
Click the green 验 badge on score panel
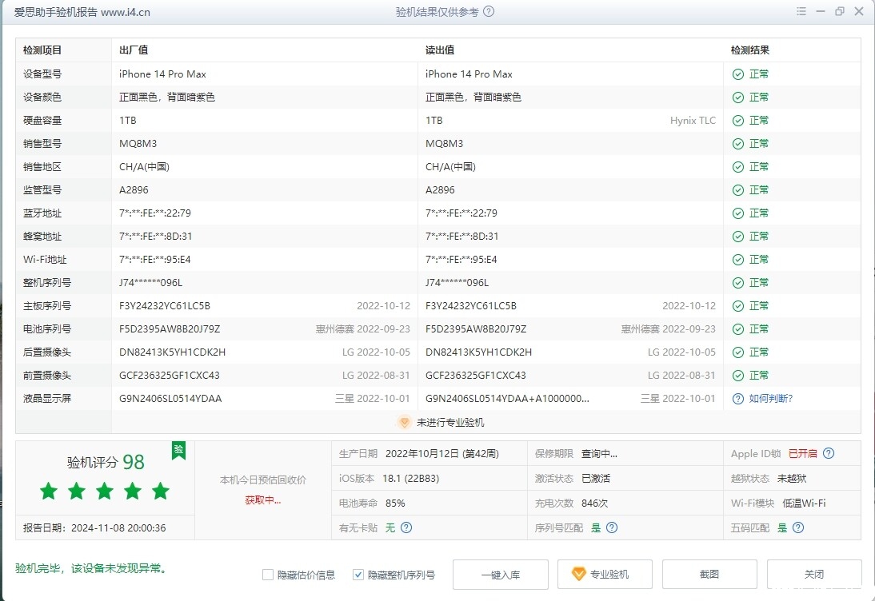click(x=178, y=450)
